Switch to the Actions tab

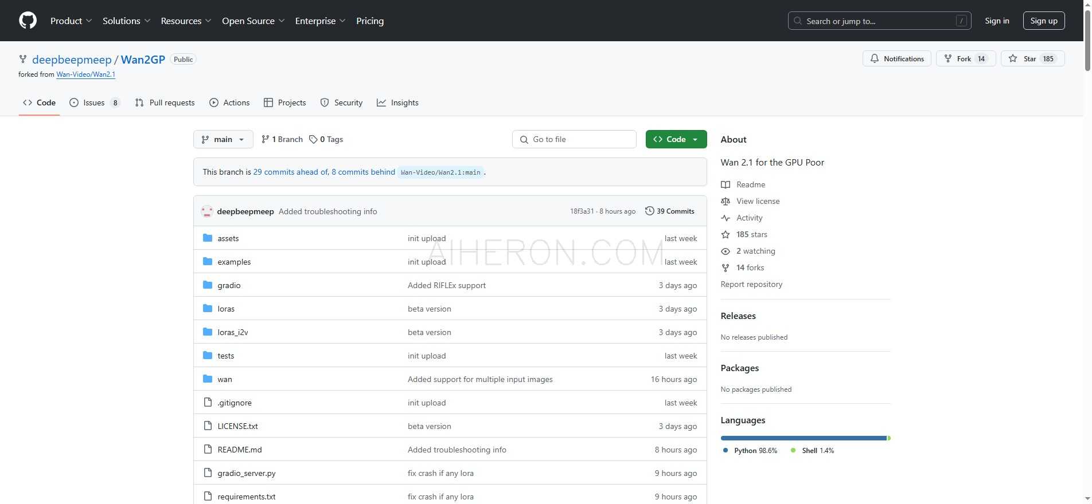click(229, 103)
